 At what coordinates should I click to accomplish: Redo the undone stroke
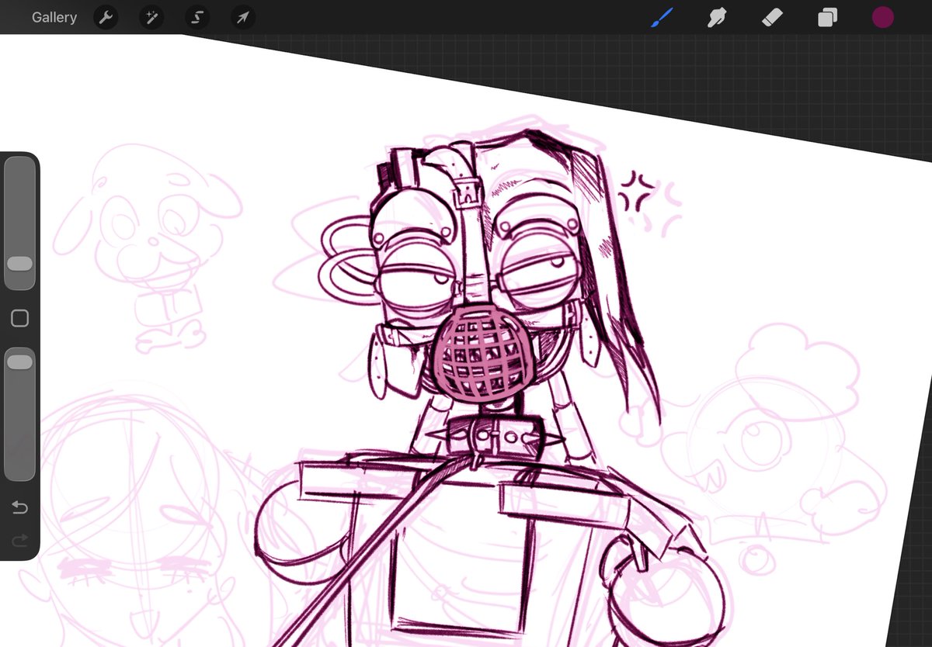point(19,541)
